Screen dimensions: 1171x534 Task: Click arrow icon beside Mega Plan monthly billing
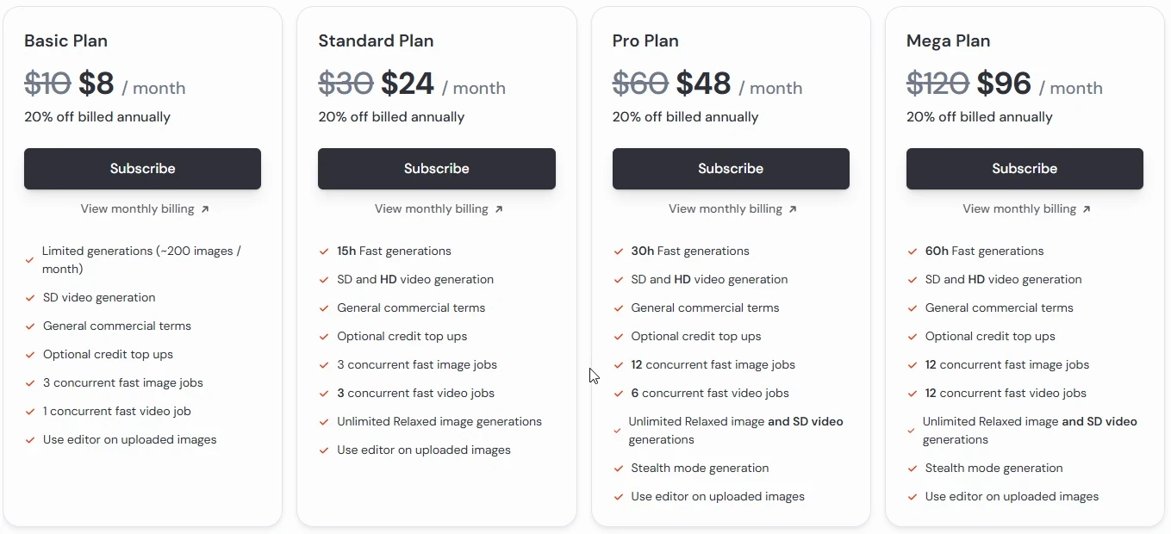tap(1087, 209)
